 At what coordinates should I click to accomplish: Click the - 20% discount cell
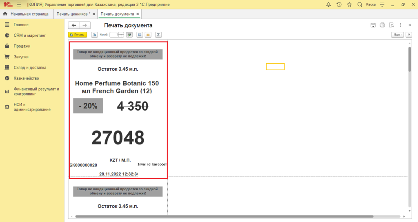click(88, 106)
